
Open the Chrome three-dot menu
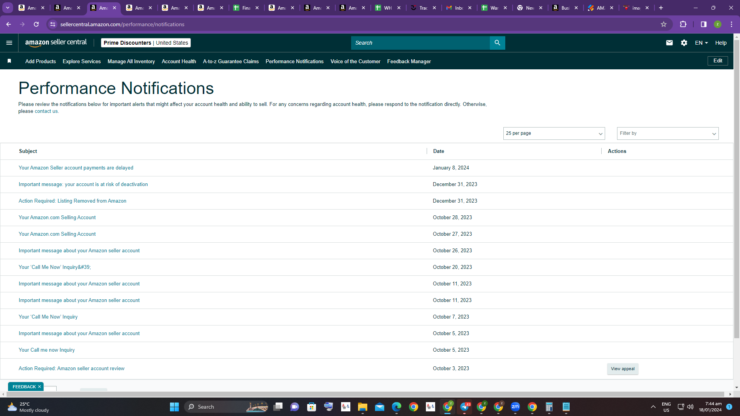(x=732, y=24)
